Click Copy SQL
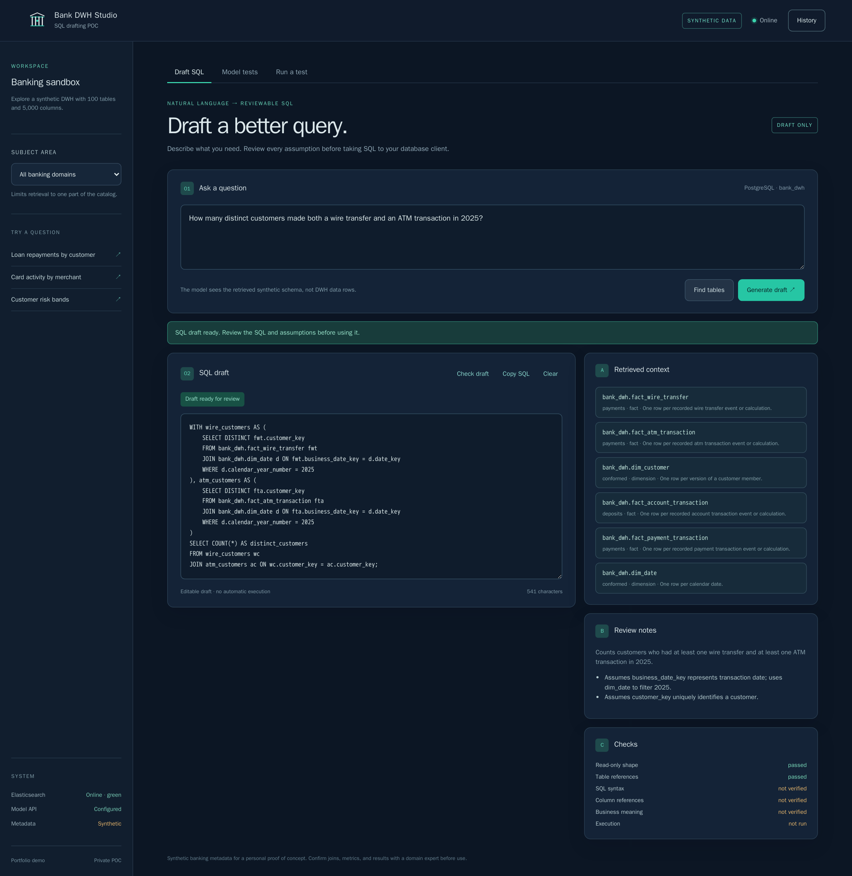 (515, 374)
